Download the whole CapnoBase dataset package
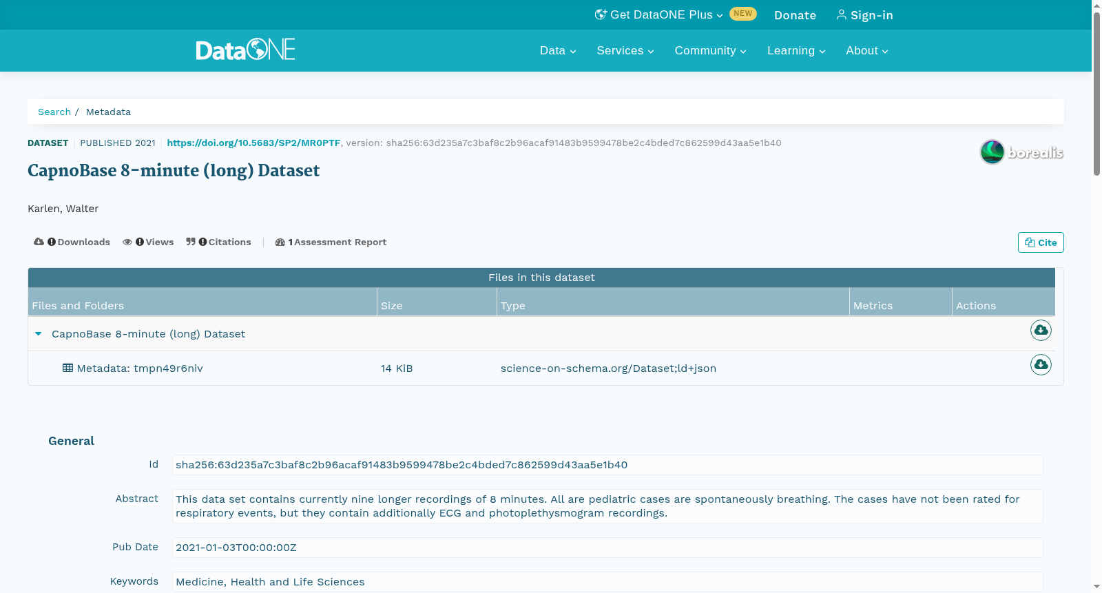Screen dimensions: 1102x593 tap(1041, 331)
